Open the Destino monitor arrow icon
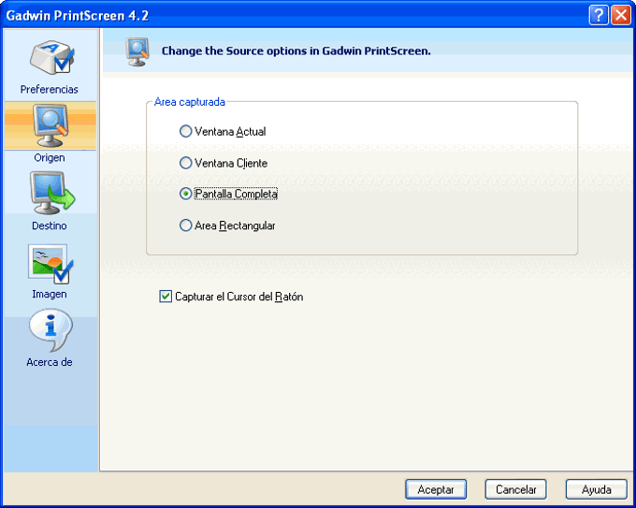The image size is (636, 508). click(52, 193)
